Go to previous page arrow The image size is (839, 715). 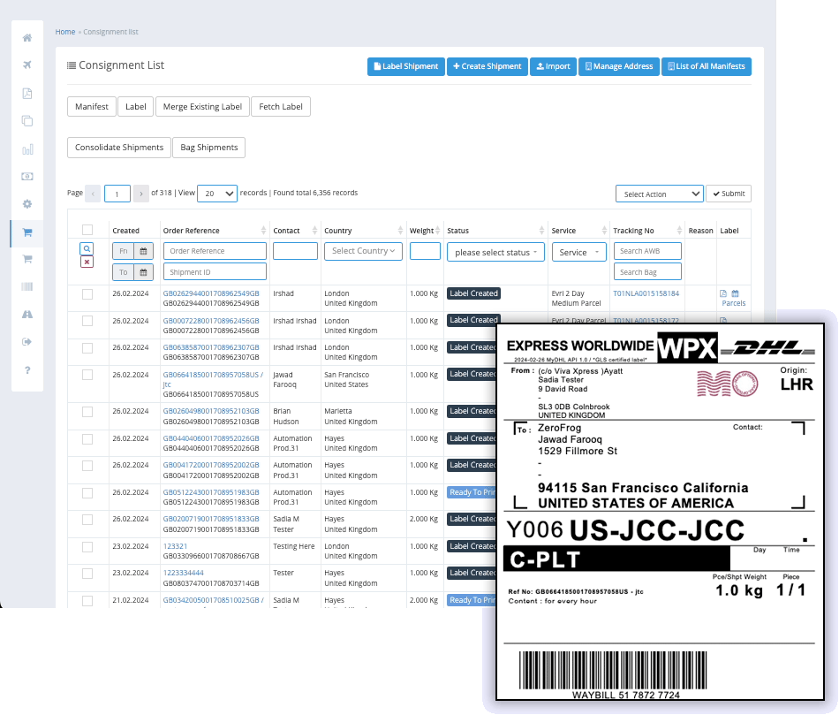pos(93,194)
